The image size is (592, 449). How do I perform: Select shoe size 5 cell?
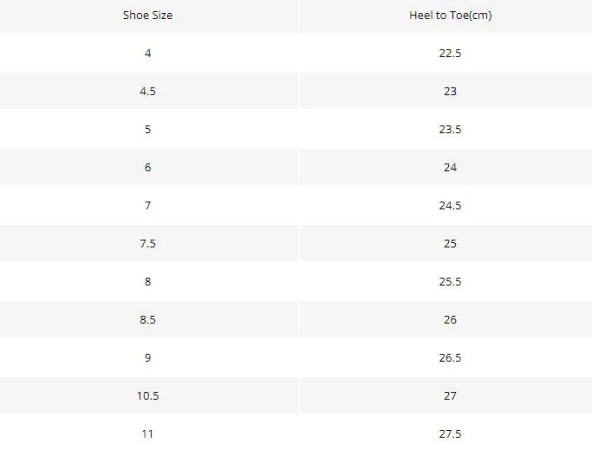pyautogui.click(x=147, y=129)
